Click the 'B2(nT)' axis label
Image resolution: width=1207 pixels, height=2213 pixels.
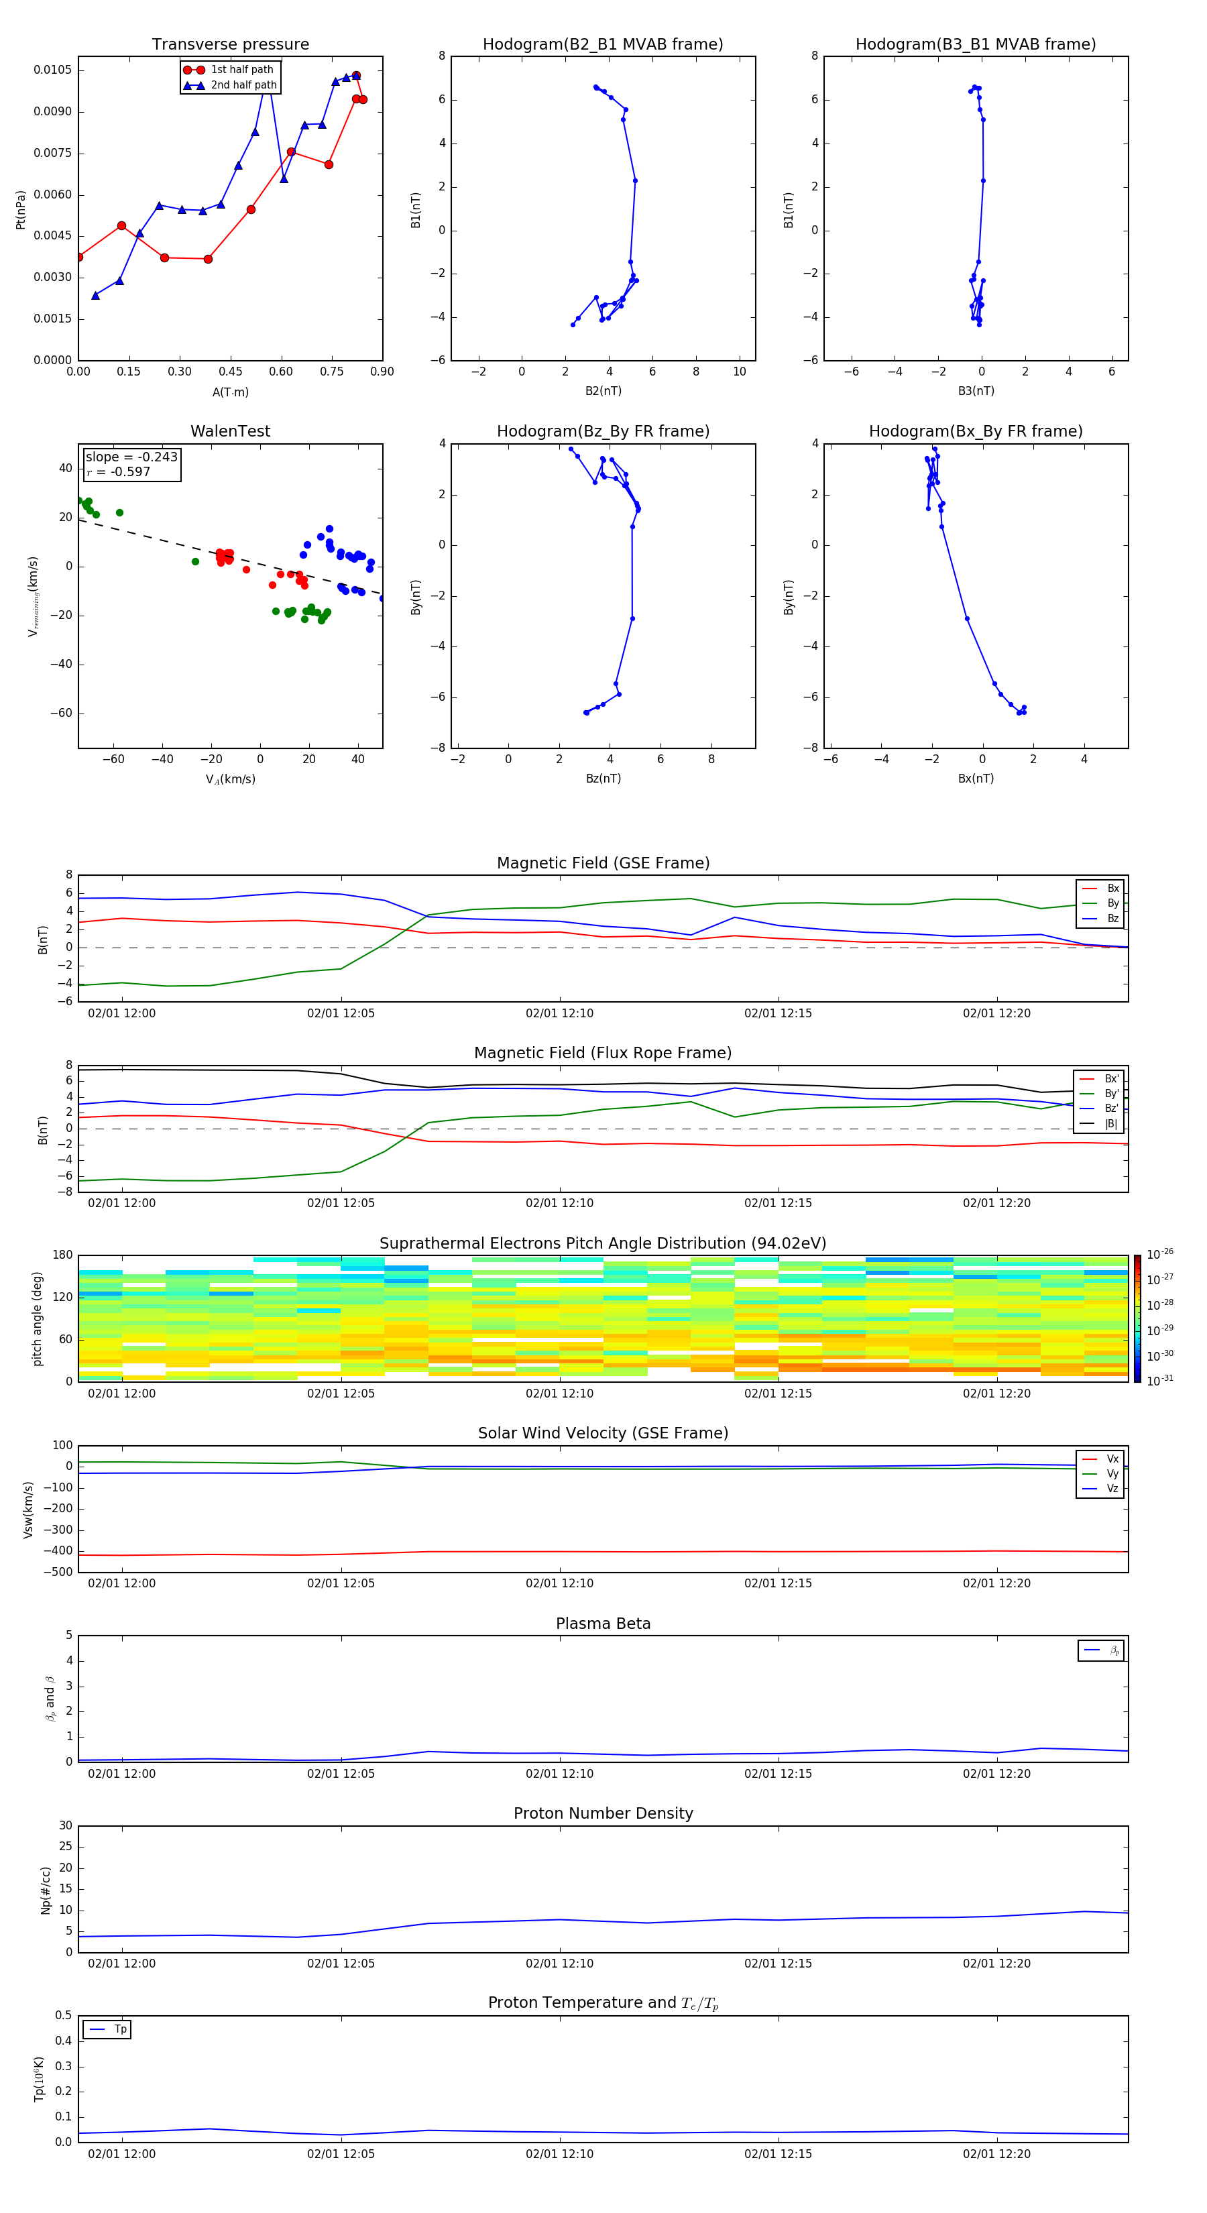click(x=603, y=391)
